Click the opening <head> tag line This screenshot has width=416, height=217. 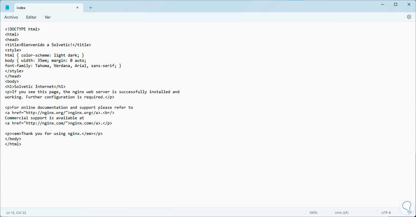pos(12,40)
